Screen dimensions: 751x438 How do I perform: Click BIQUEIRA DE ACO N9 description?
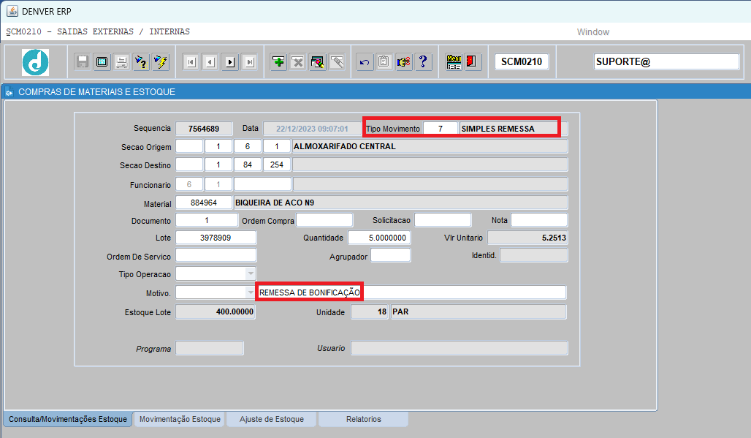pyautogui.click(x=401, y=203)
